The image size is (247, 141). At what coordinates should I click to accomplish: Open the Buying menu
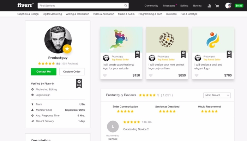pyautogui.click(x=197, y=6)
